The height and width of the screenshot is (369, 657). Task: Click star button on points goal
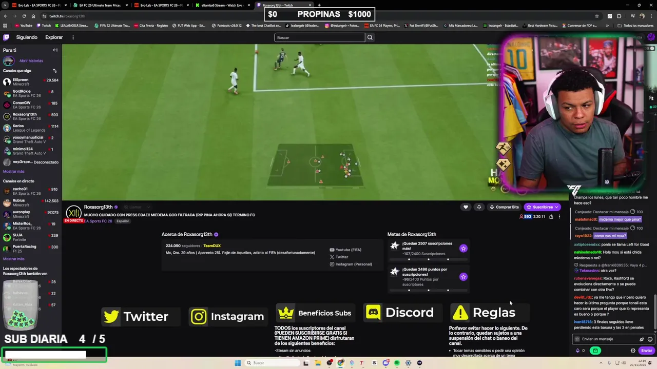tap(463, 277)
